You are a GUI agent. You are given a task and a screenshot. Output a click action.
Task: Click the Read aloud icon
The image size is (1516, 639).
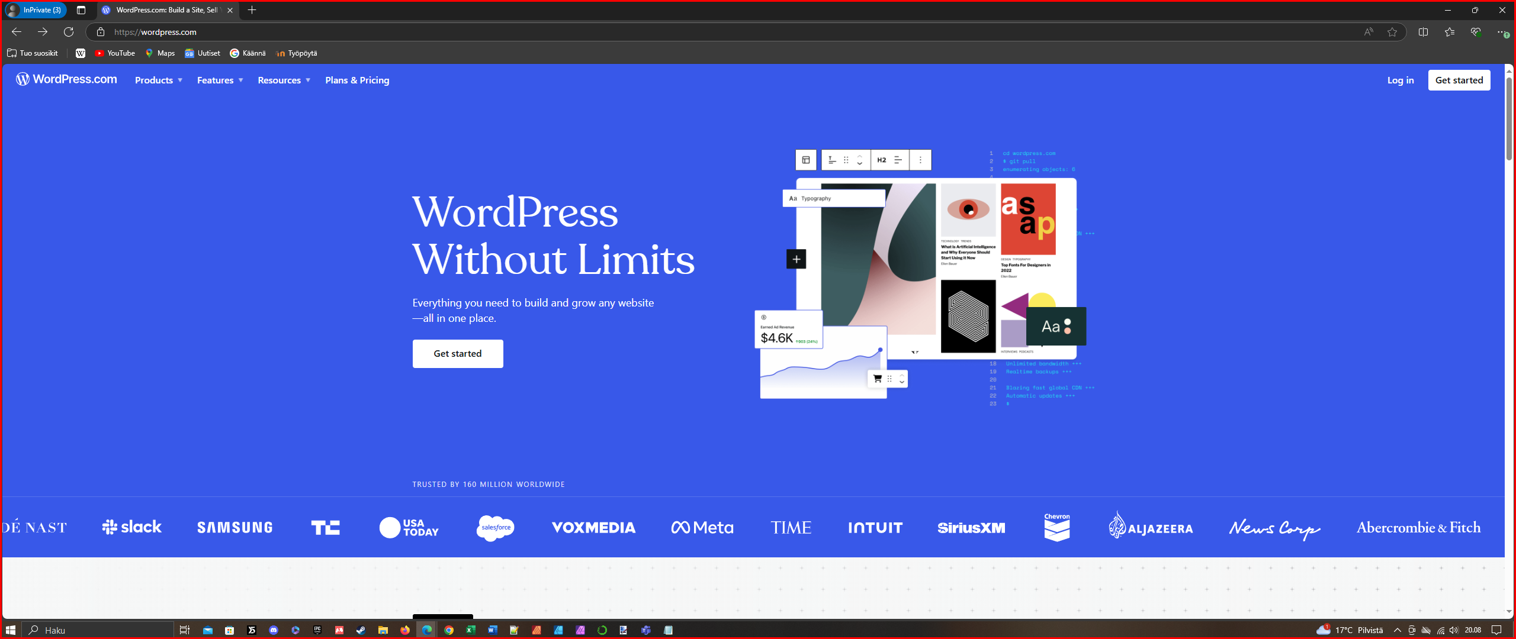click(1369, 32)
